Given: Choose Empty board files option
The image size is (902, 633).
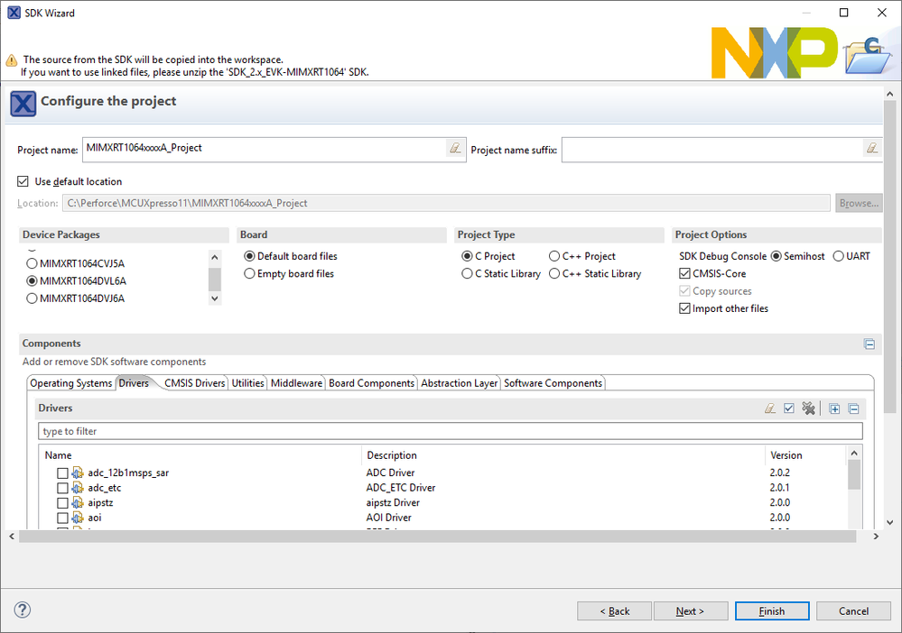Looking at the screenshot, I should point(249,273).
